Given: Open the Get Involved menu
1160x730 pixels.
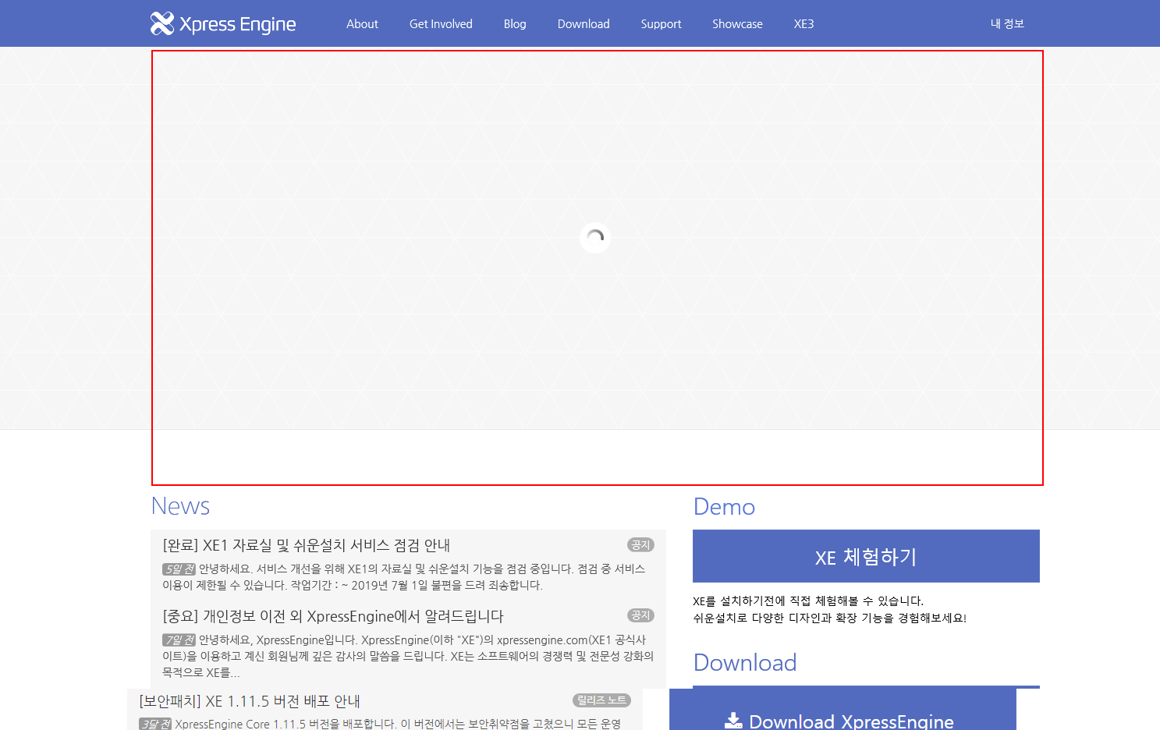Looking at the screenshot, I should [x=441, y=23].
